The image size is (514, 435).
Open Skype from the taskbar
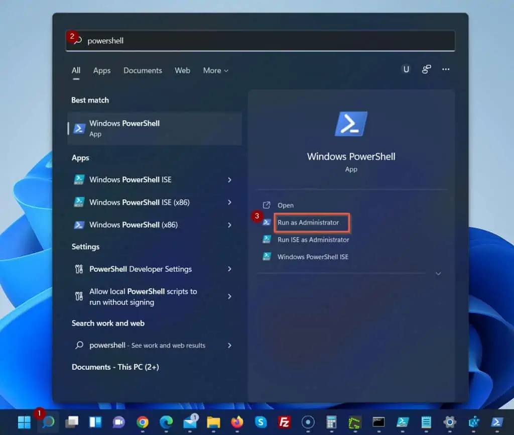(261, 422)
